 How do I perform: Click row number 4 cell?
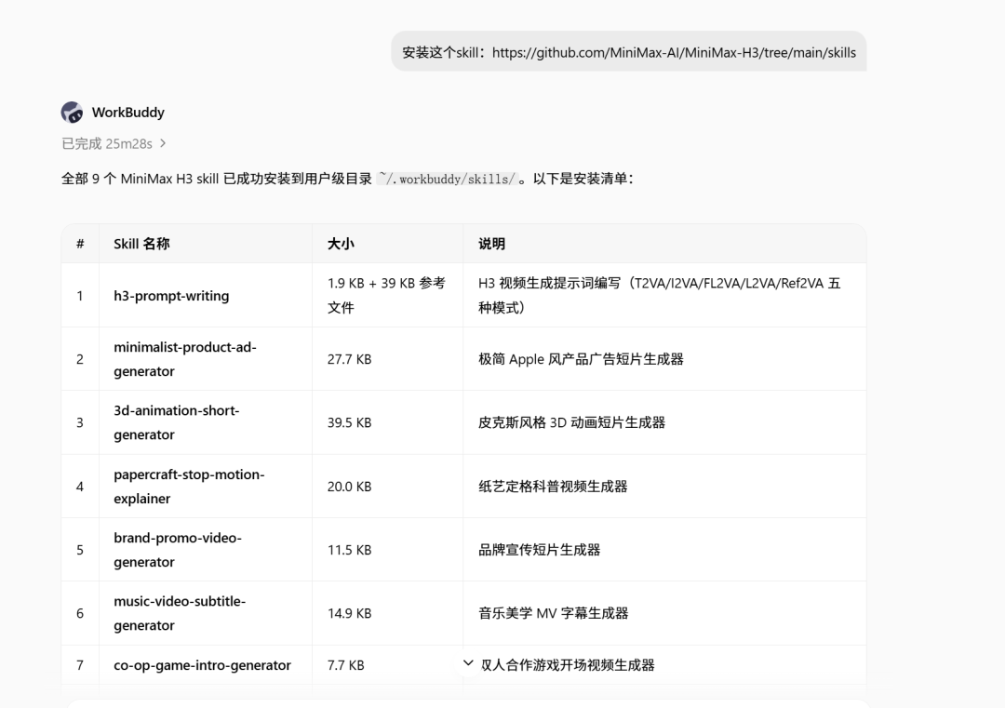click(x=80, y=487)
